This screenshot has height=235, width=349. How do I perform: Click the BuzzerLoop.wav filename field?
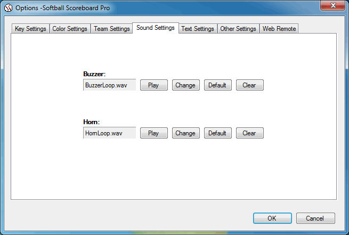pos(109,85)
